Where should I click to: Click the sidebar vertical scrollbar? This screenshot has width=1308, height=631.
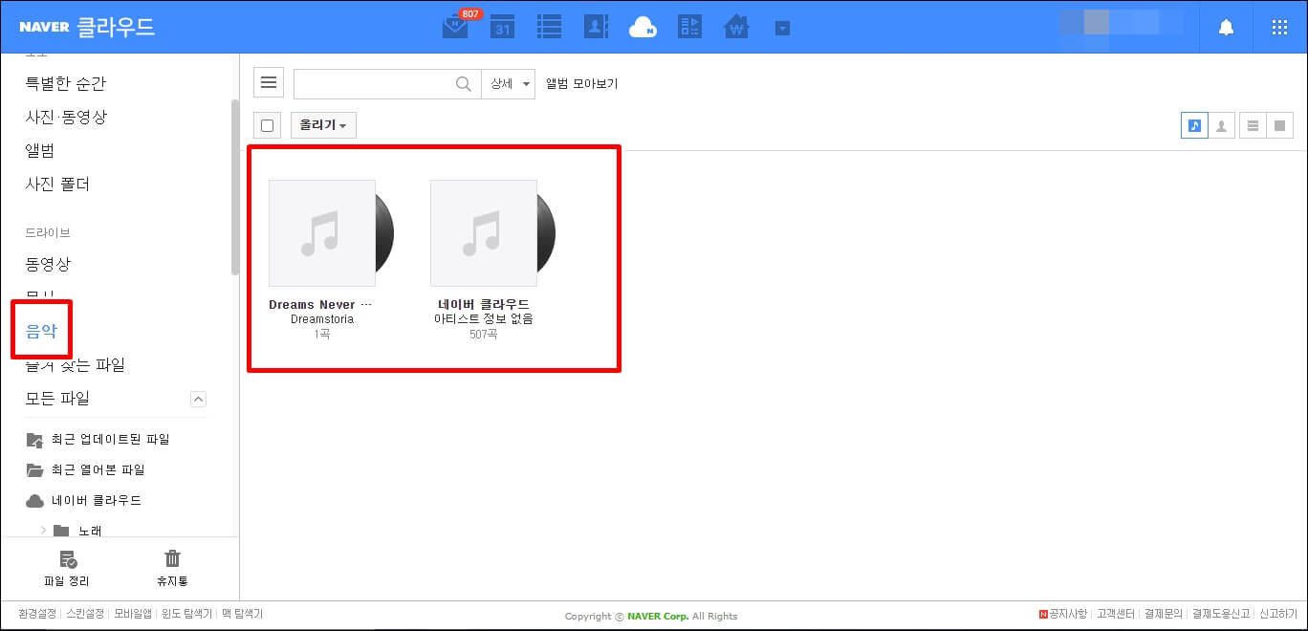click(x=235, y=186)
